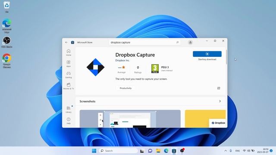Click the ENG language indicator
This screenshot has height=155, width=276.
point(238,151)
